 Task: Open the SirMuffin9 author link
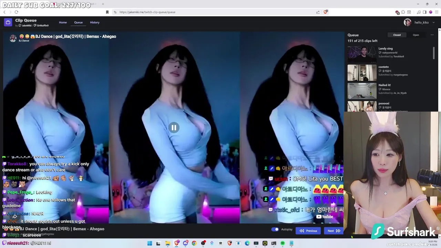[41, 25]
